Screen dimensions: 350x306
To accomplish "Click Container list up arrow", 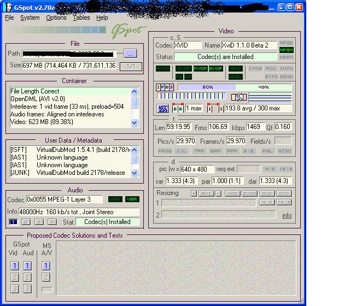I will pos(135,92).
